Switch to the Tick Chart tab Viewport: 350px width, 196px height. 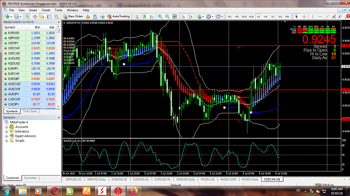[30, 111]
